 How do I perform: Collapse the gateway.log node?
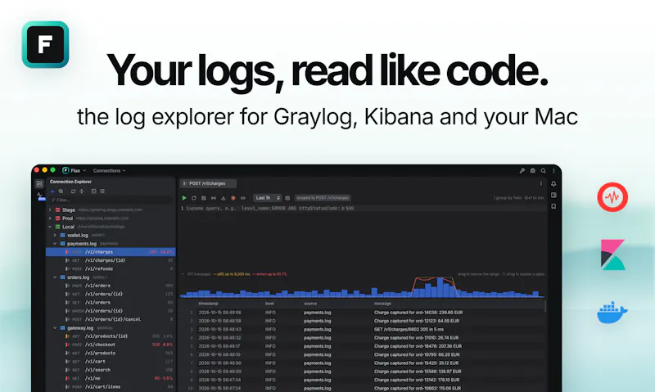coord(55,328)
